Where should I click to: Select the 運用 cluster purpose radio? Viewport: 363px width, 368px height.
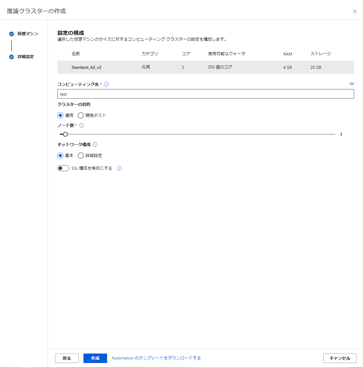point(60,115)
